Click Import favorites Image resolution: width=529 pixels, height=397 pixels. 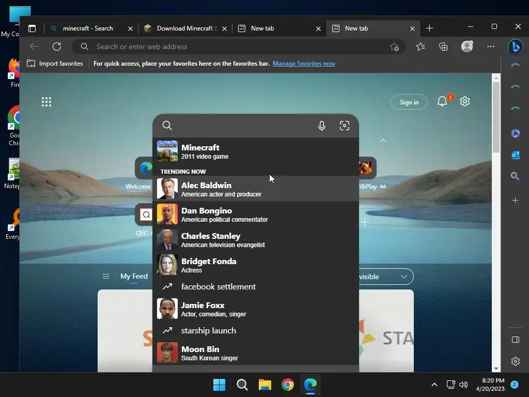(x=55, y=64)
